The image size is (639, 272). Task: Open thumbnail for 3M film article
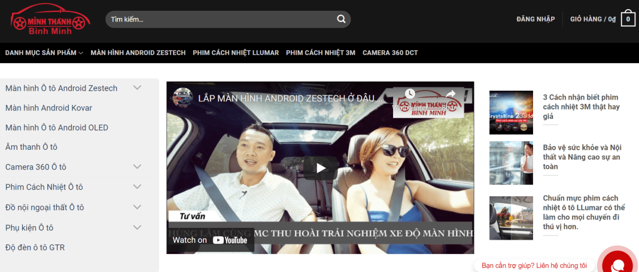[x=511, y=112]
